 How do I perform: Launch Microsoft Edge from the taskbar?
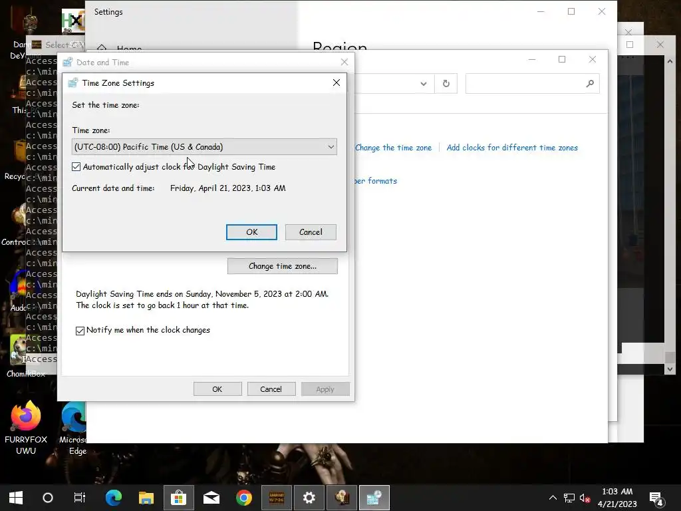pos(114,498)
